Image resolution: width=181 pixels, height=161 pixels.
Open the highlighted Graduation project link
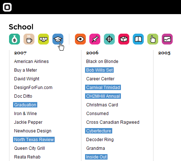[25, 105]
